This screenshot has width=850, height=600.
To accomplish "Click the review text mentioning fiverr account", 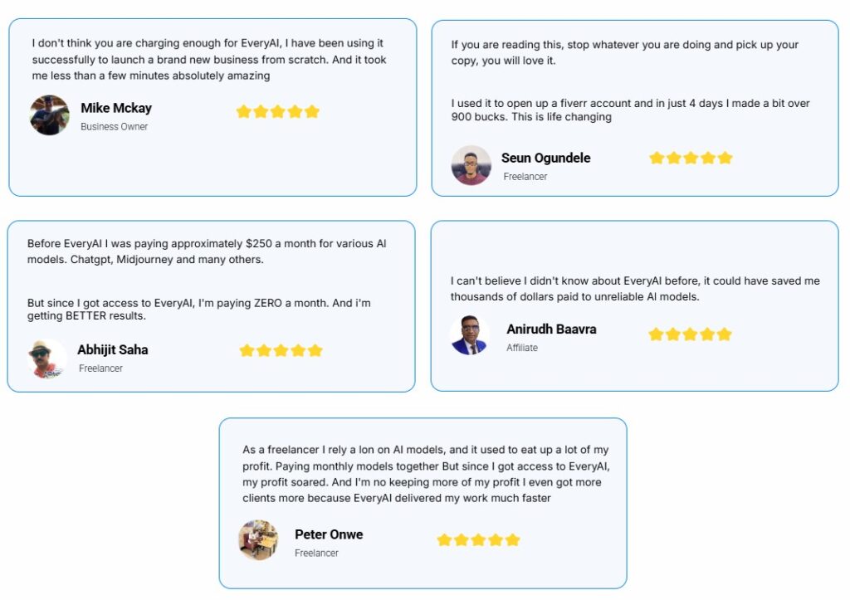I will [x=630, y=110].
